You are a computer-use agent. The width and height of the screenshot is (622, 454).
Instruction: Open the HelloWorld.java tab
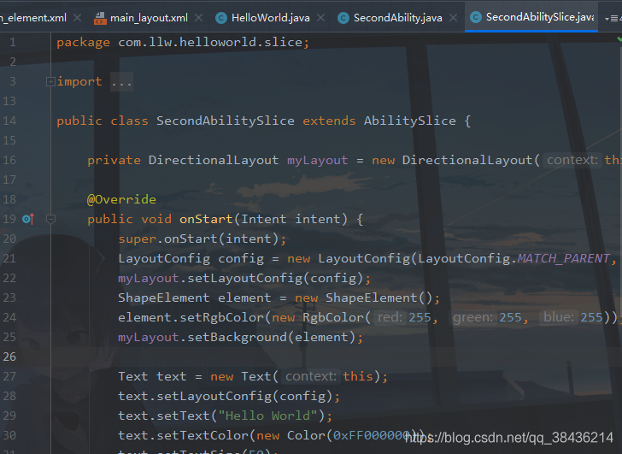tap(271, 18)
